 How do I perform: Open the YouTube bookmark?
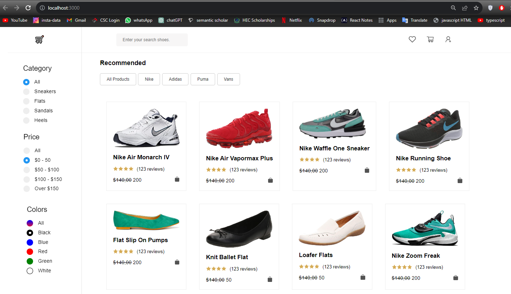coord(15,20)
